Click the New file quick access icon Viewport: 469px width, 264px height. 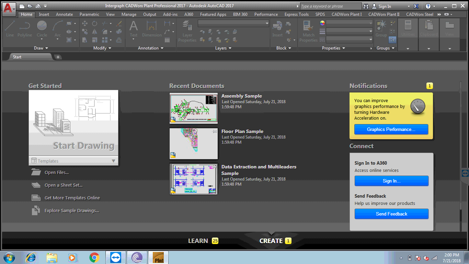tap(22, 6)
